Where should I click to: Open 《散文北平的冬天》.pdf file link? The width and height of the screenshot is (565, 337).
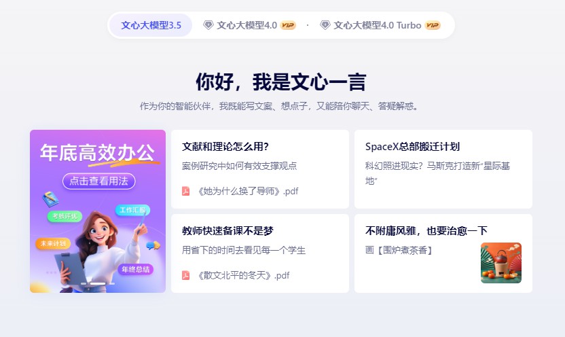pyautogui.click(x=243, y=275)
